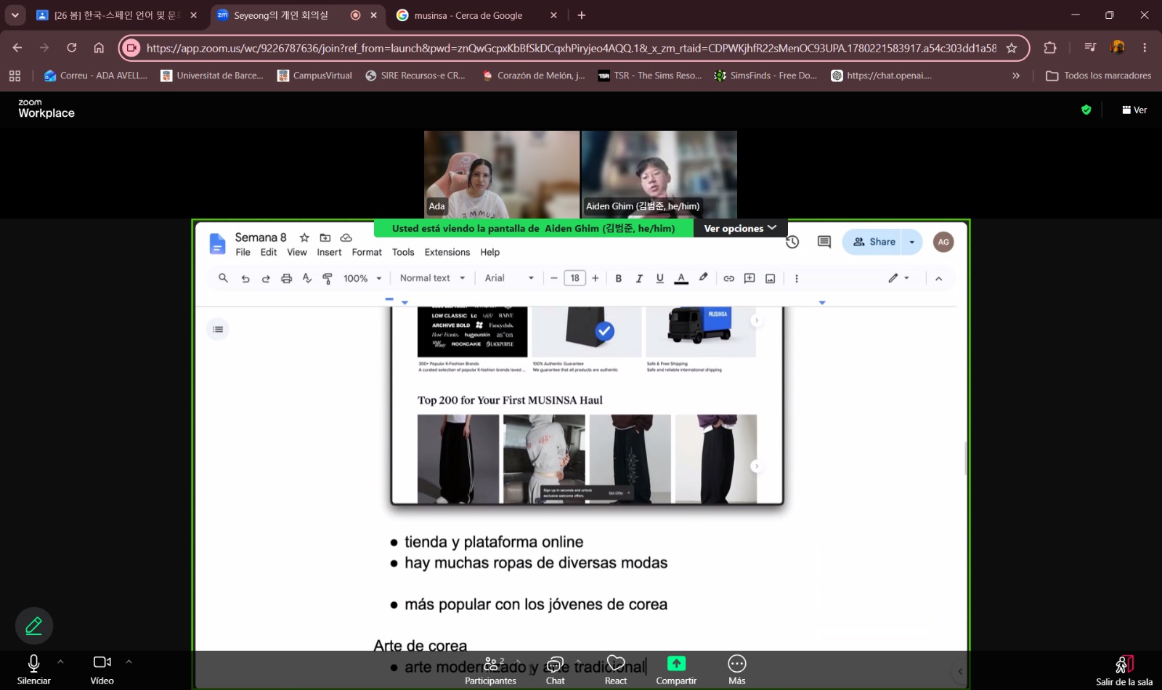The width and height of the screenshot is (1162, 690).
Task: Select the paint format roller icon
Action: coord(328,278)
